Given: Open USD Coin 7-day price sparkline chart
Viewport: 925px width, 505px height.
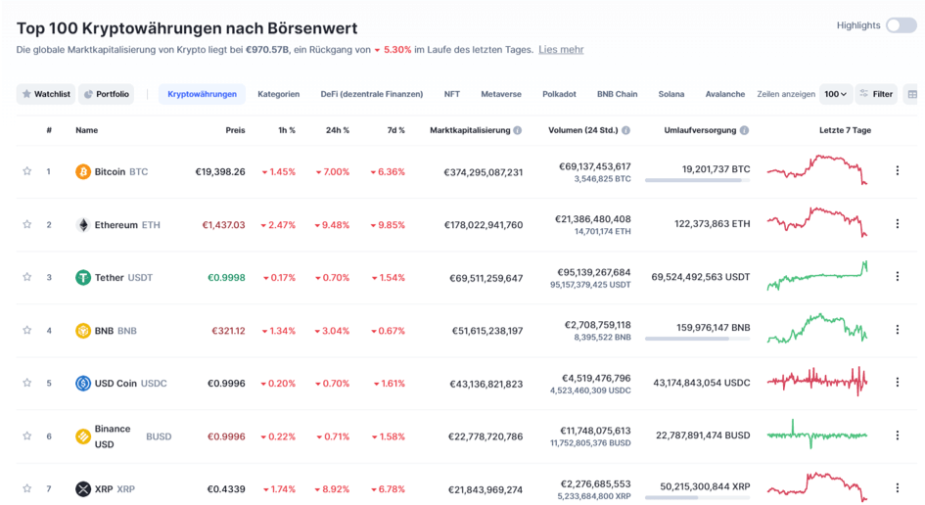Looking at the screenshot, I should pos(817,381).
